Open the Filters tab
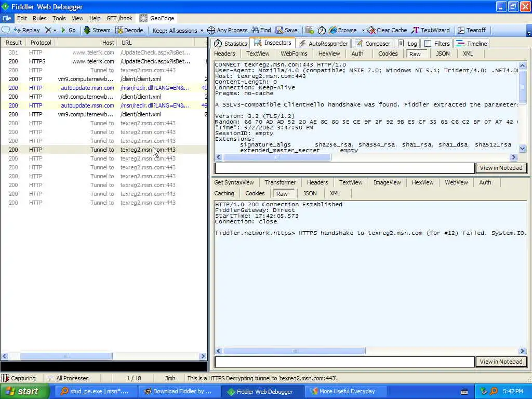Screen dimensions: 532x399 pos(437,44)
